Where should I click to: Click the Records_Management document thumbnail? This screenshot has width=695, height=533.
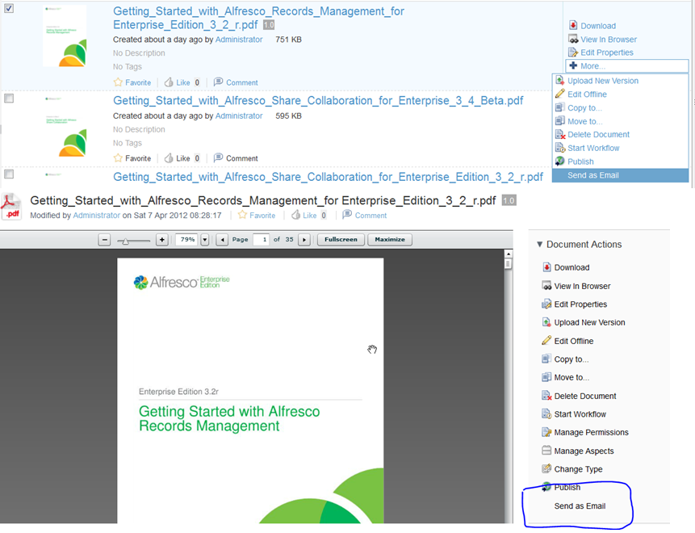coord(65,36)
